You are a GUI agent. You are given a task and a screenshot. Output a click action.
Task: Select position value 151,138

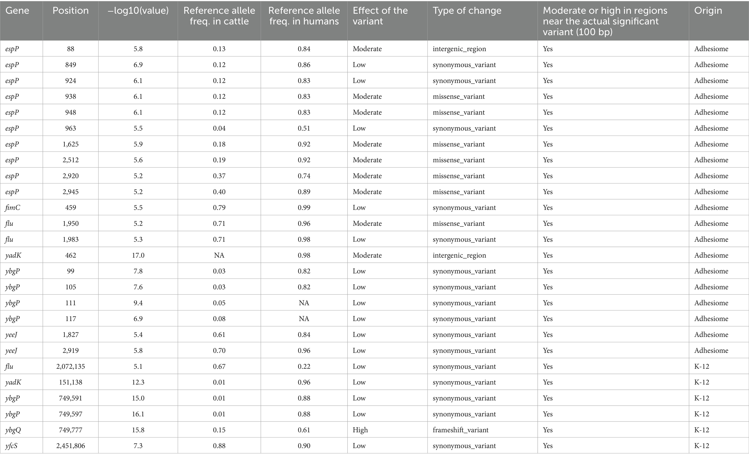[x=70, y=382]
